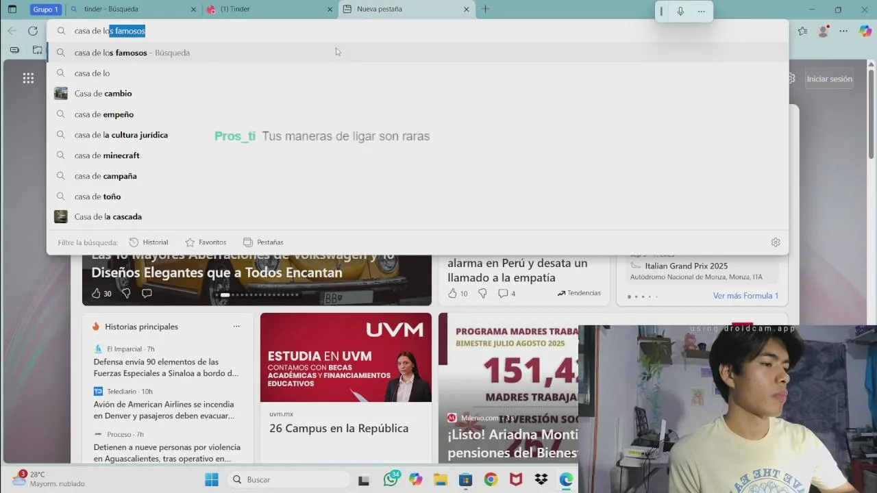877x493 pixels.
Task: Open 26 Campus en la República headline
Action: 338,428
